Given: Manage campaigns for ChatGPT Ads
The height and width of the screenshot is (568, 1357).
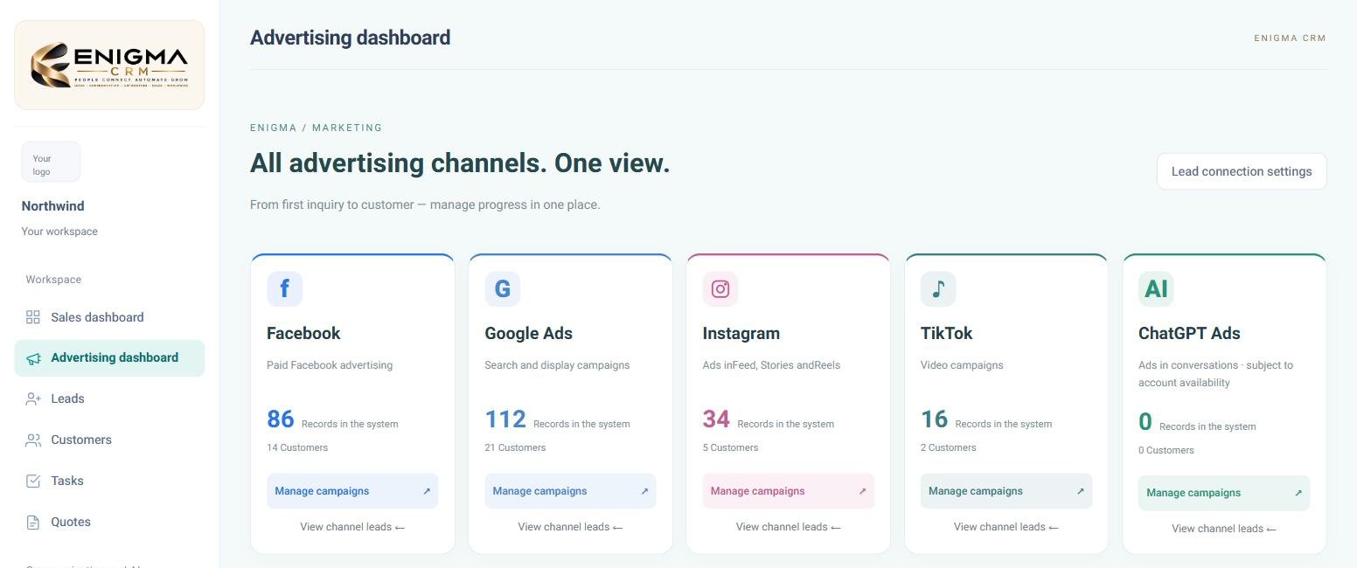Looking at the screenshot, I should point(1224,493).
